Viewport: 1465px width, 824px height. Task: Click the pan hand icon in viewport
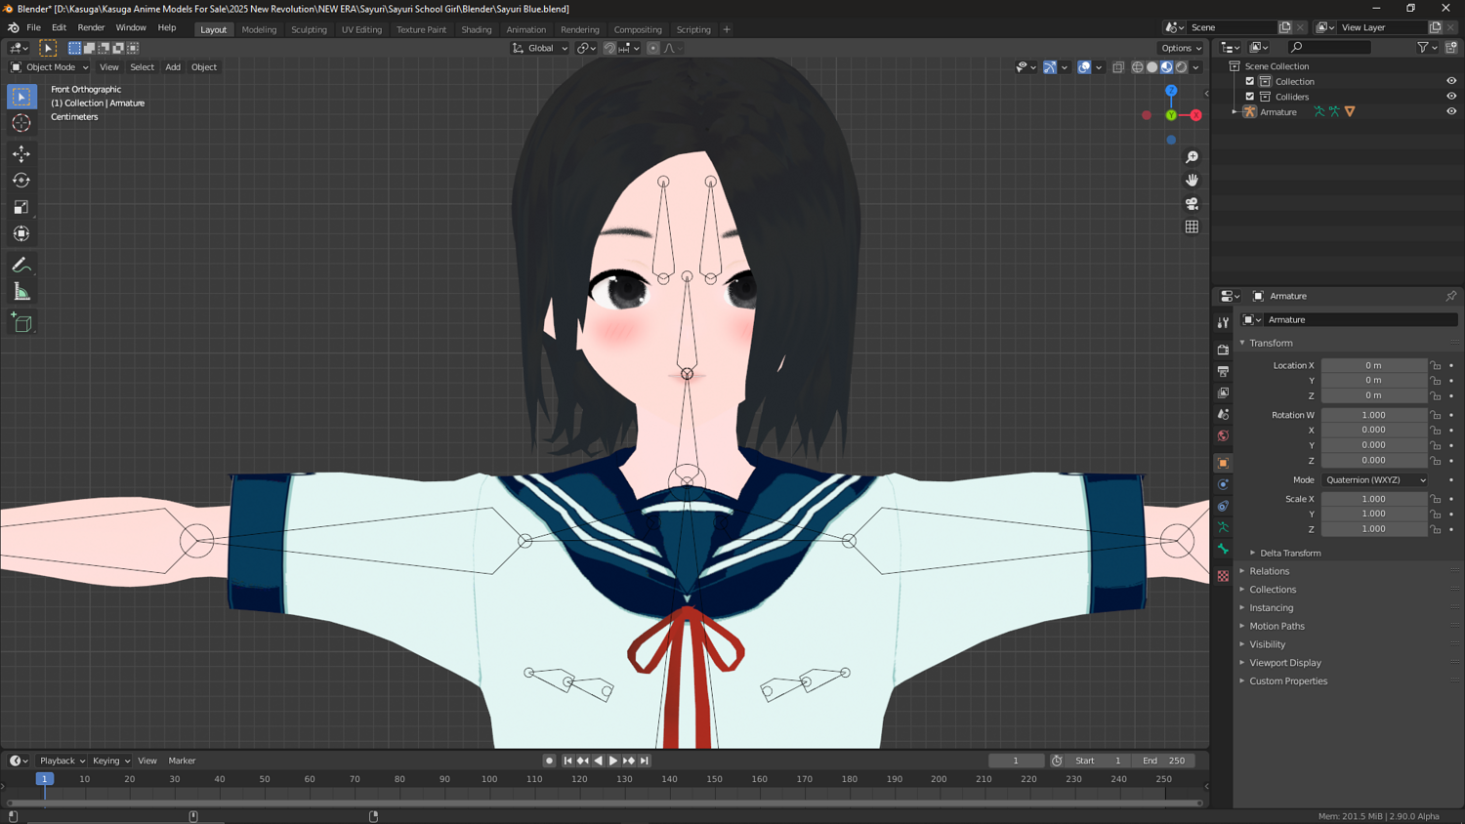click(1192, 181)
